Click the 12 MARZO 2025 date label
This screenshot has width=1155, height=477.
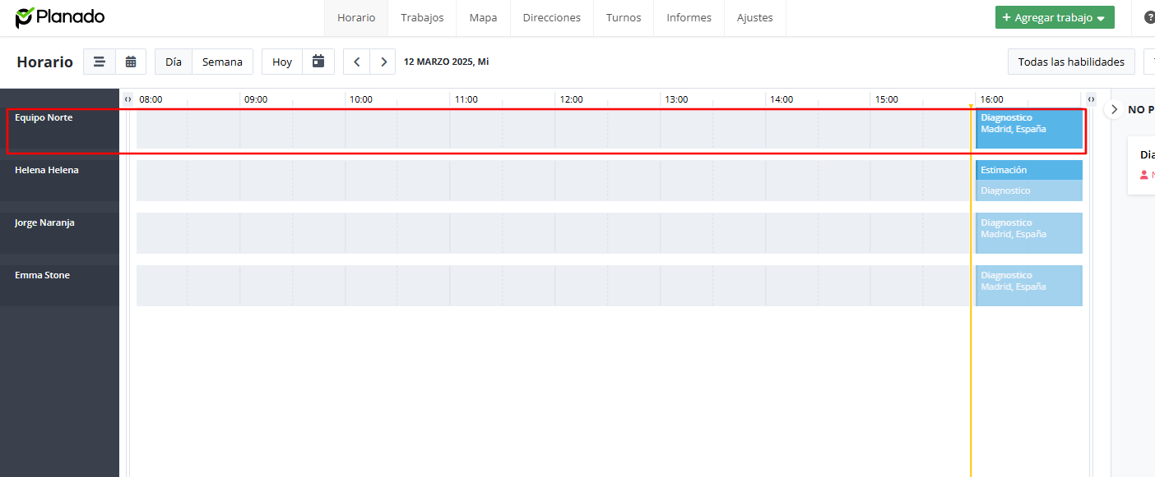click(x=446, y=62)
